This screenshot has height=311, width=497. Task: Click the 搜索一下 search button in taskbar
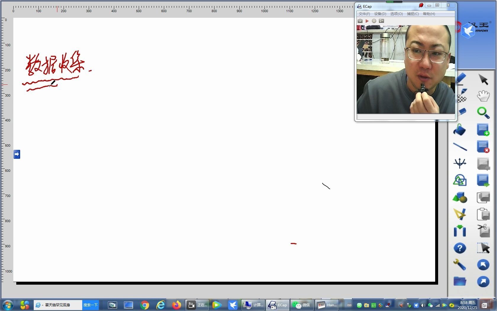(91, 305)
